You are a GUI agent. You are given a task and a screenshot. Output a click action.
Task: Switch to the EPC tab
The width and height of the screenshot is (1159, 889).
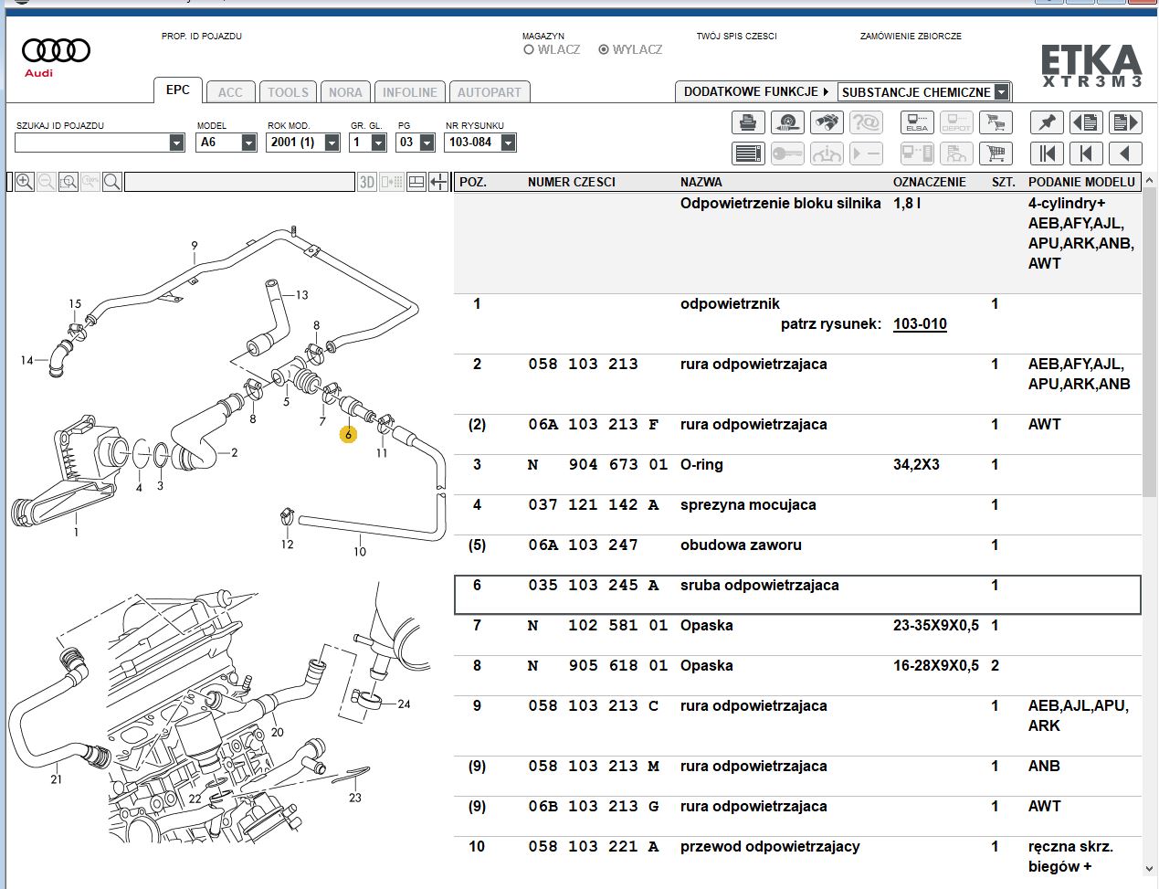tap(178, 90)
